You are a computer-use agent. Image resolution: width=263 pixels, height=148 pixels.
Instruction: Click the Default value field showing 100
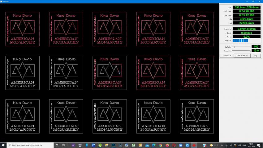[257, 47]
